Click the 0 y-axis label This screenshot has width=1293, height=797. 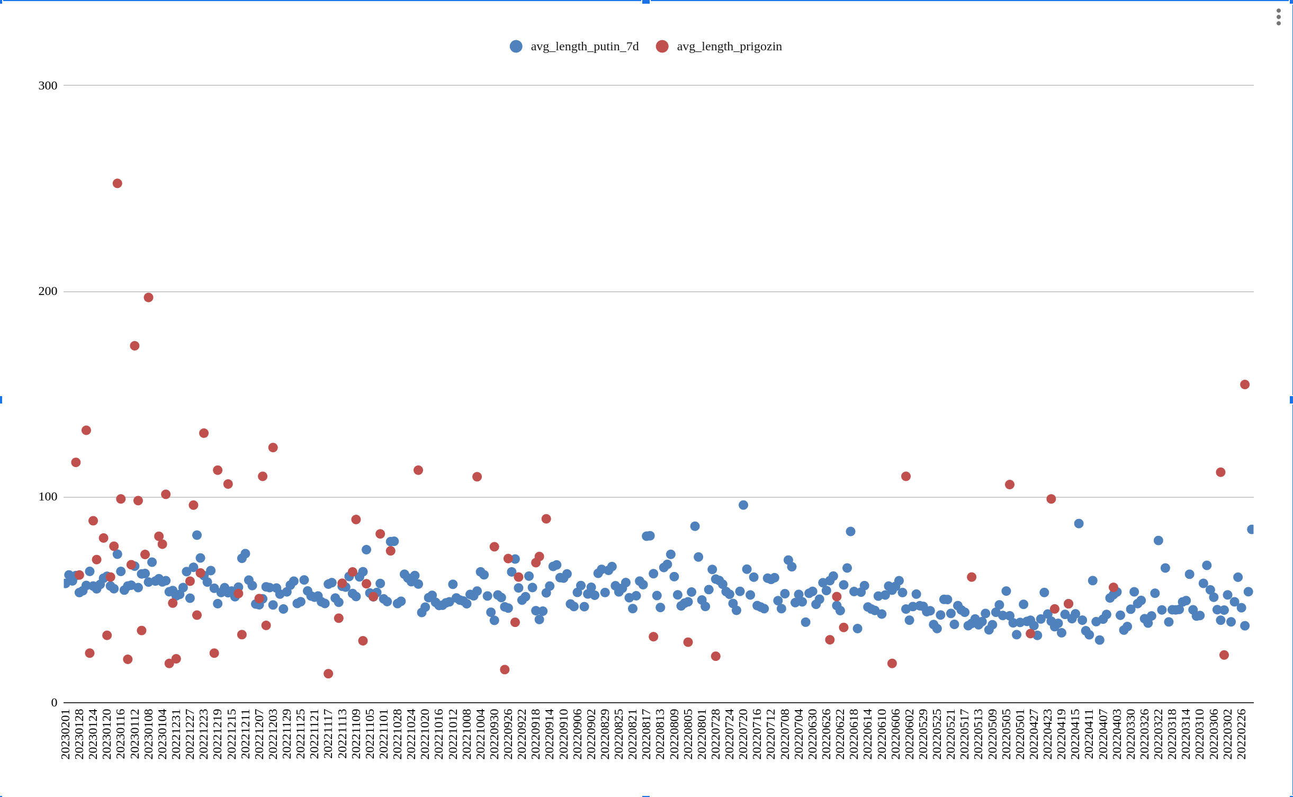point(54,703)
